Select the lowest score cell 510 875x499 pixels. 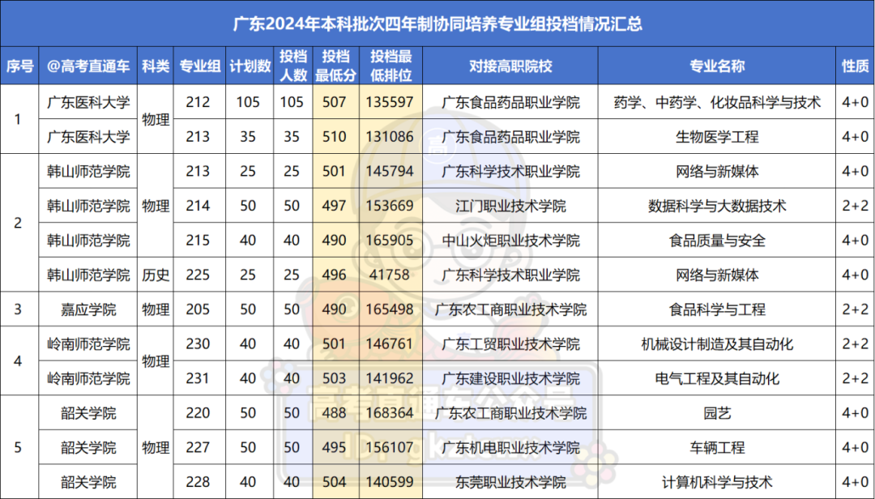click(334, 137)
